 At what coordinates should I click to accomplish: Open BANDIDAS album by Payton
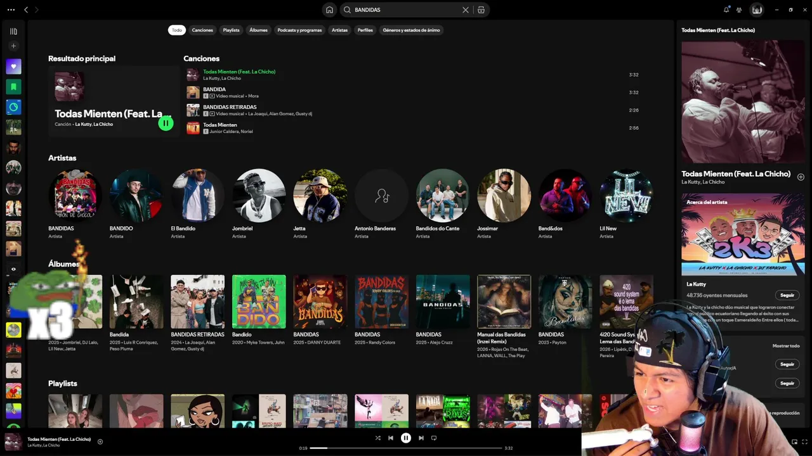(x=565, y=301)
